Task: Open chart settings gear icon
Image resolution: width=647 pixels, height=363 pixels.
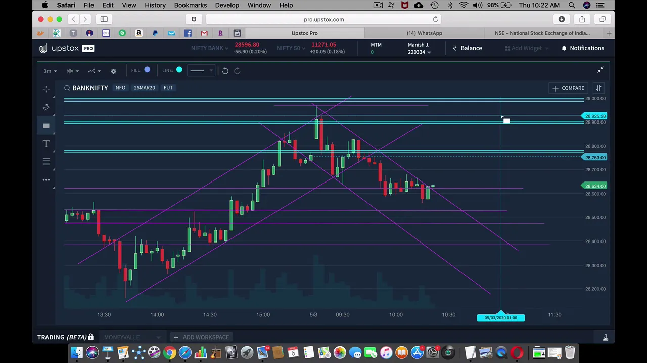Action: pos(113,71)
